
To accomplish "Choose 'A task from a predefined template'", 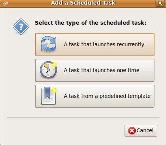I will 95,96.
